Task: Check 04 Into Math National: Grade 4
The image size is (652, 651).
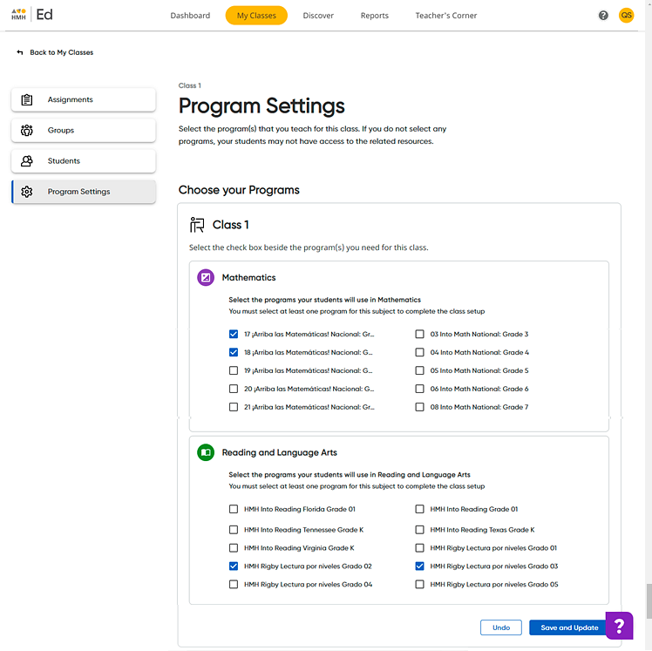Action: pyautogui.click(x=419, y=353)
